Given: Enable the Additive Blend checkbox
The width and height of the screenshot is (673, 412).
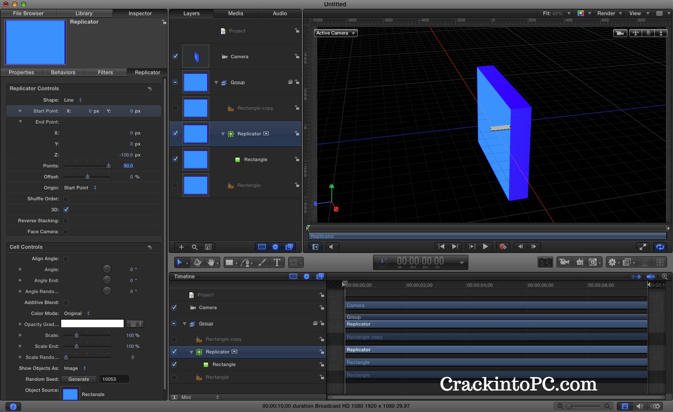Looking at the screenshot, I should 66,303.
